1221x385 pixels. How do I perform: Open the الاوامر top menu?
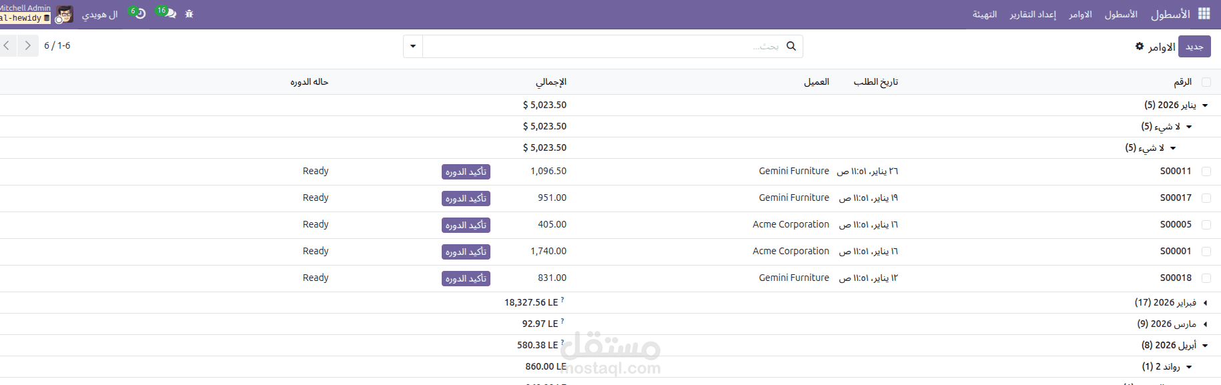coord(1080,14)
